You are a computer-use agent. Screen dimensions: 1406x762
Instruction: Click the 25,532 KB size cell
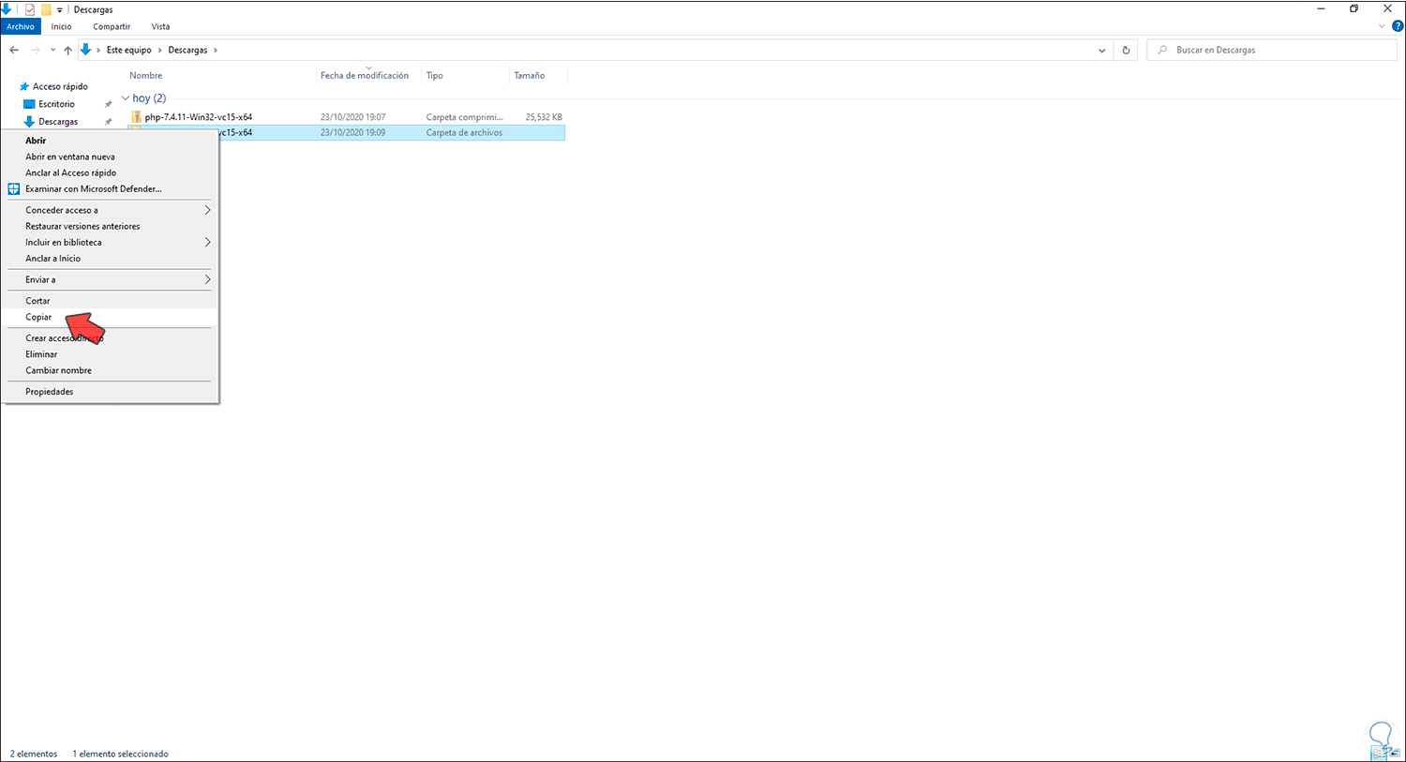(x=544, y=117)
